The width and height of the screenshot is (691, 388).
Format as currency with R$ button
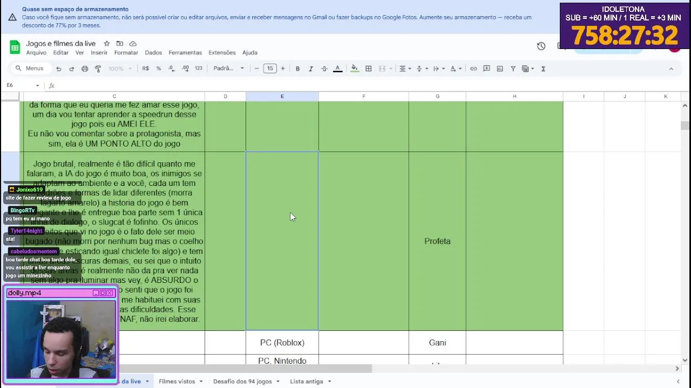146,68
